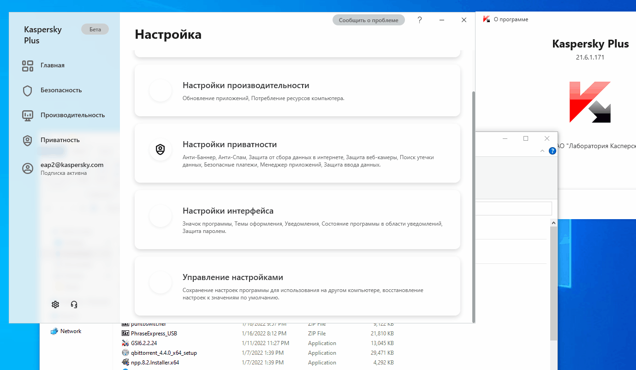This screenshot has width=636, height=370.
Task: Click the qbittorrent setup file icon
Action: point(125,353)
